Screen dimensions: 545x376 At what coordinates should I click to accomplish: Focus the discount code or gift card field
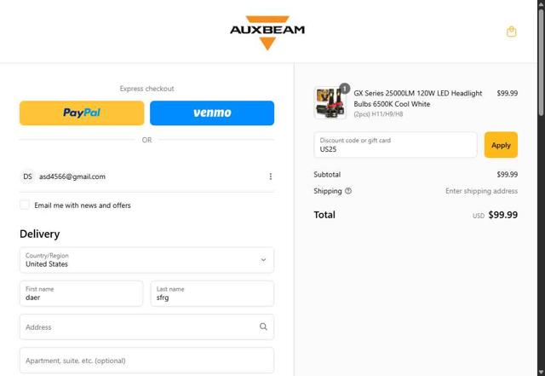395,145
